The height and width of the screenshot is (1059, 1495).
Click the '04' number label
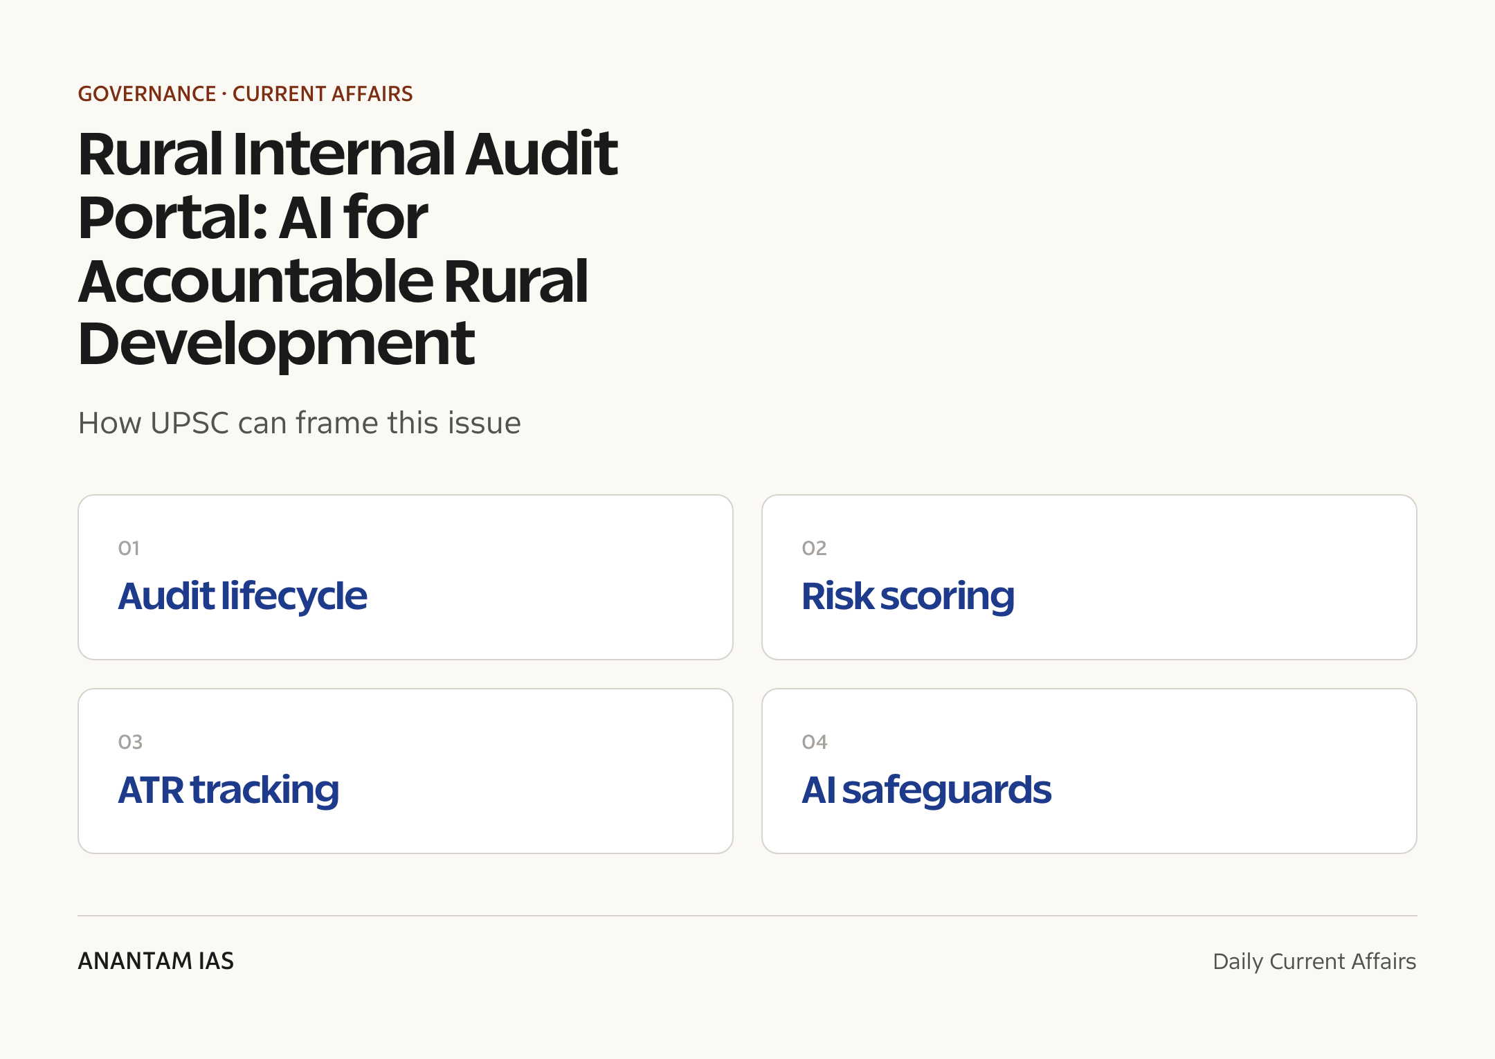[x=815, y=742]
